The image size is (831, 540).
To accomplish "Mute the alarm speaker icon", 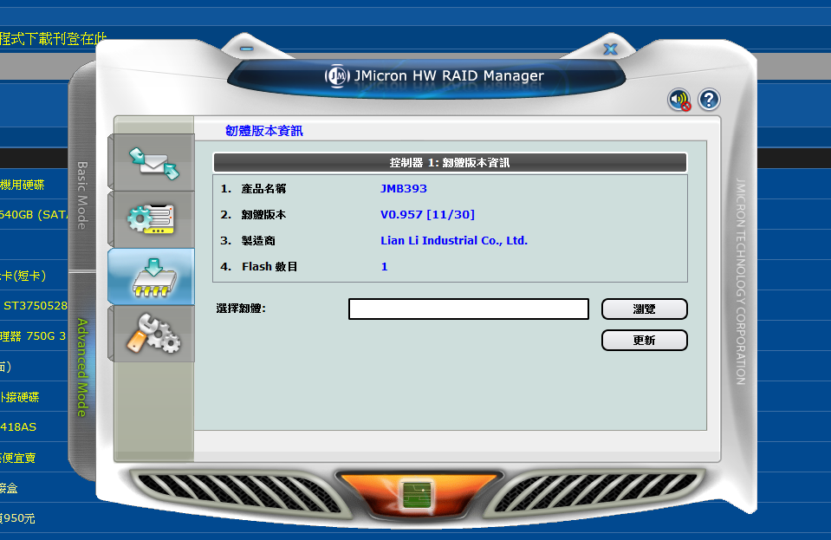I will click(678, 100).
